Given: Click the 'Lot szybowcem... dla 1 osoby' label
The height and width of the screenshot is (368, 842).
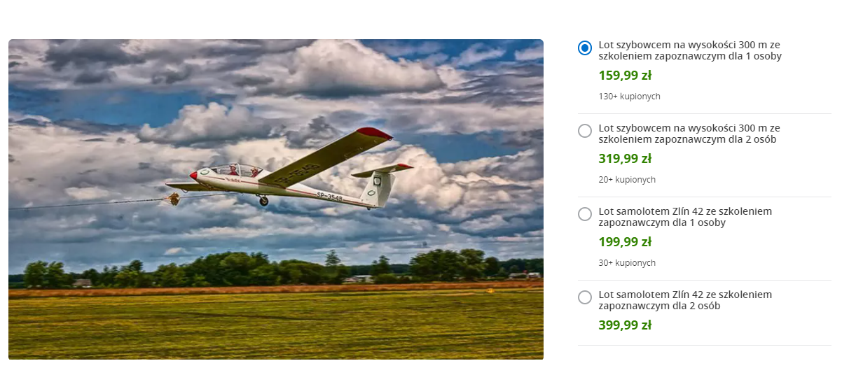Looking at the screenshot, I should 690,50.
